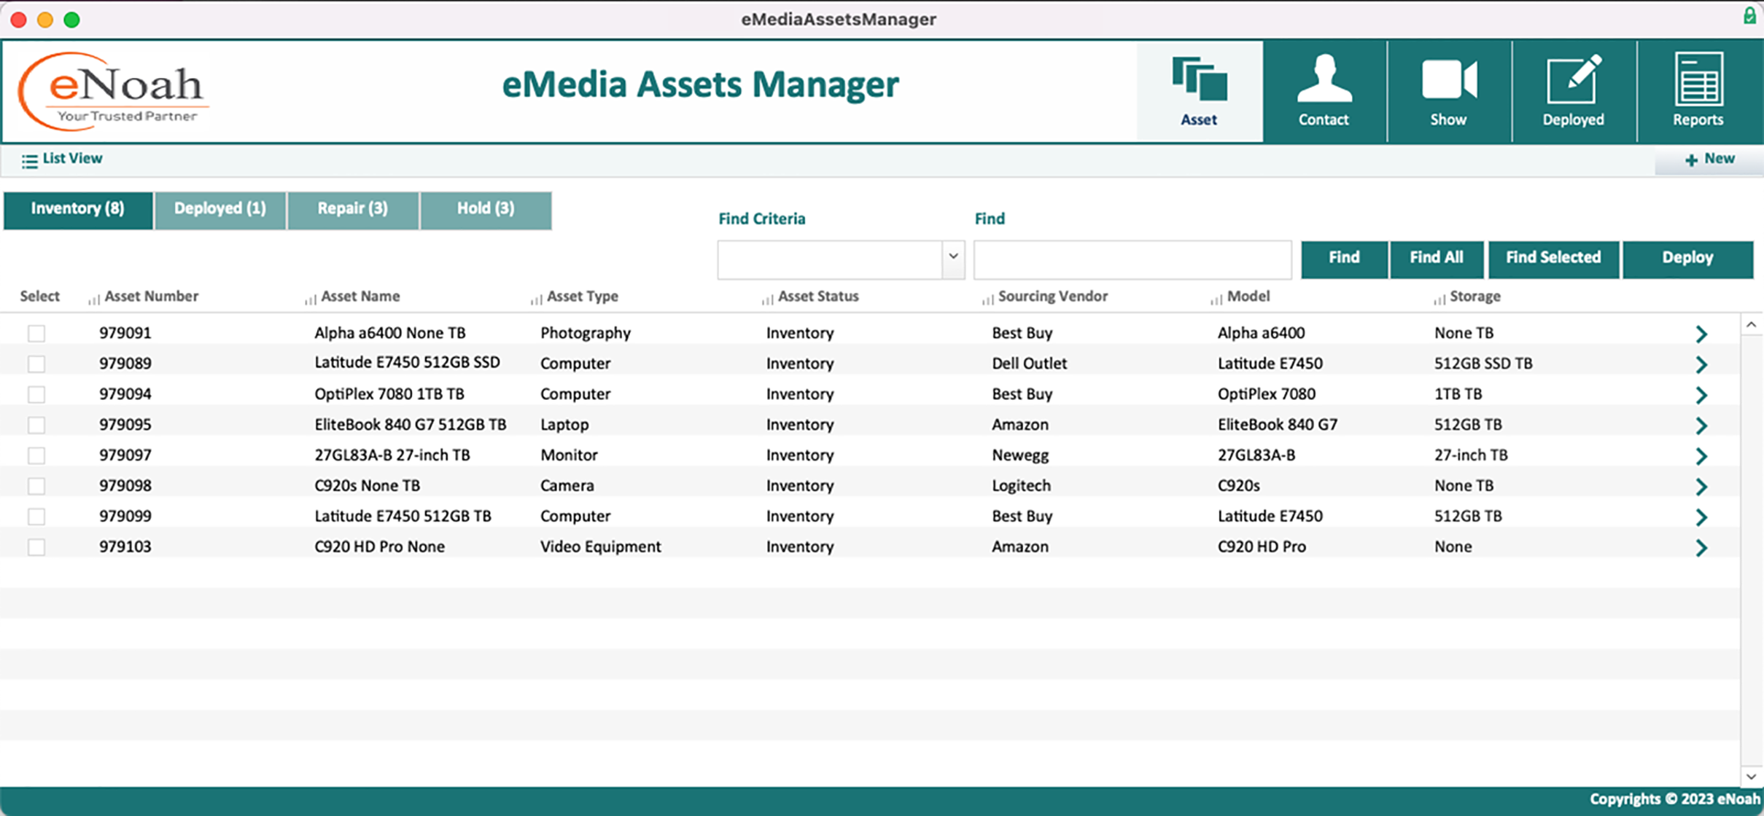Click scrollbar up arrow of asset list
Image resolution: width=1764 pixels, height=816 pixels.
[x=1752, y=325]
